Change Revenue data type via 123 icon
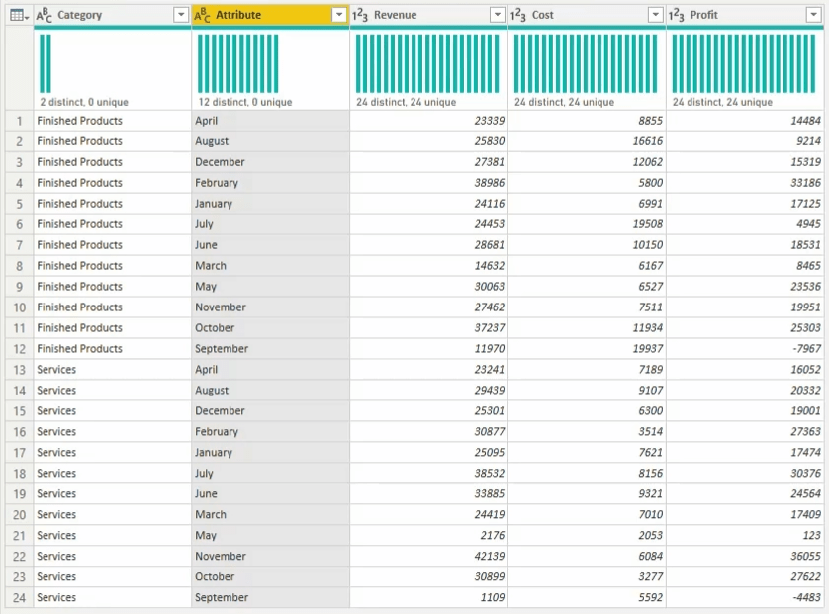The width and height of the screenshot is (829, 614). tap(360, 15)
